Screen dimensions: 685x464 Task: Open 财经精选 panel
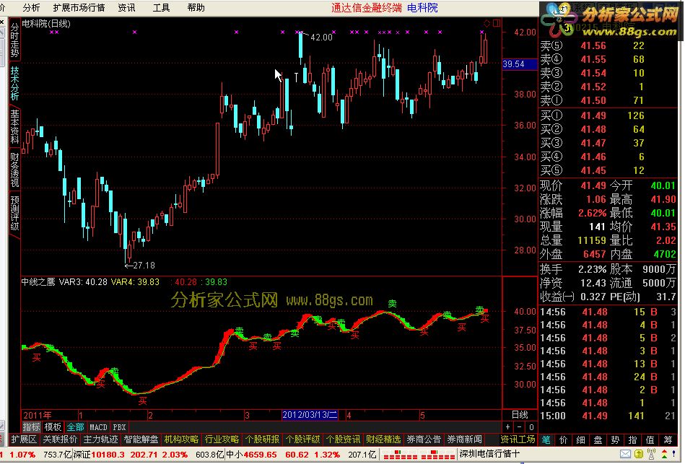[383, 439]
